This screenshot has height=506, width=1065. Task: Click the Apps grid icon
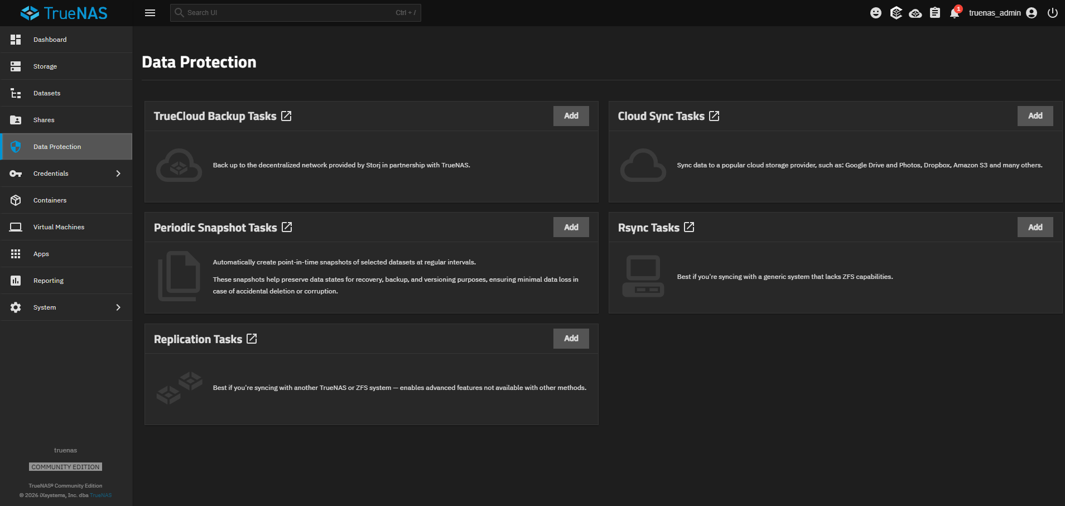click(x=16, y=254)
